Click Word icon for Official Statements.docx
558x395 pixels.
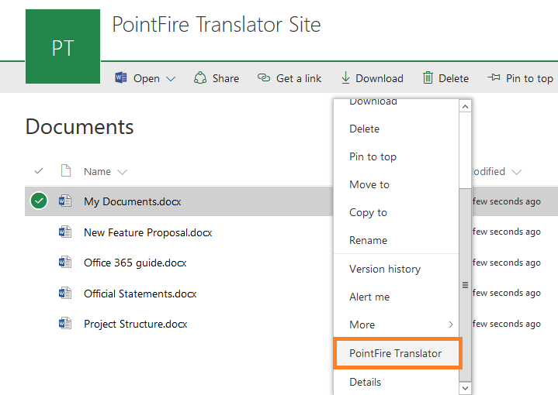click(65, 294)
